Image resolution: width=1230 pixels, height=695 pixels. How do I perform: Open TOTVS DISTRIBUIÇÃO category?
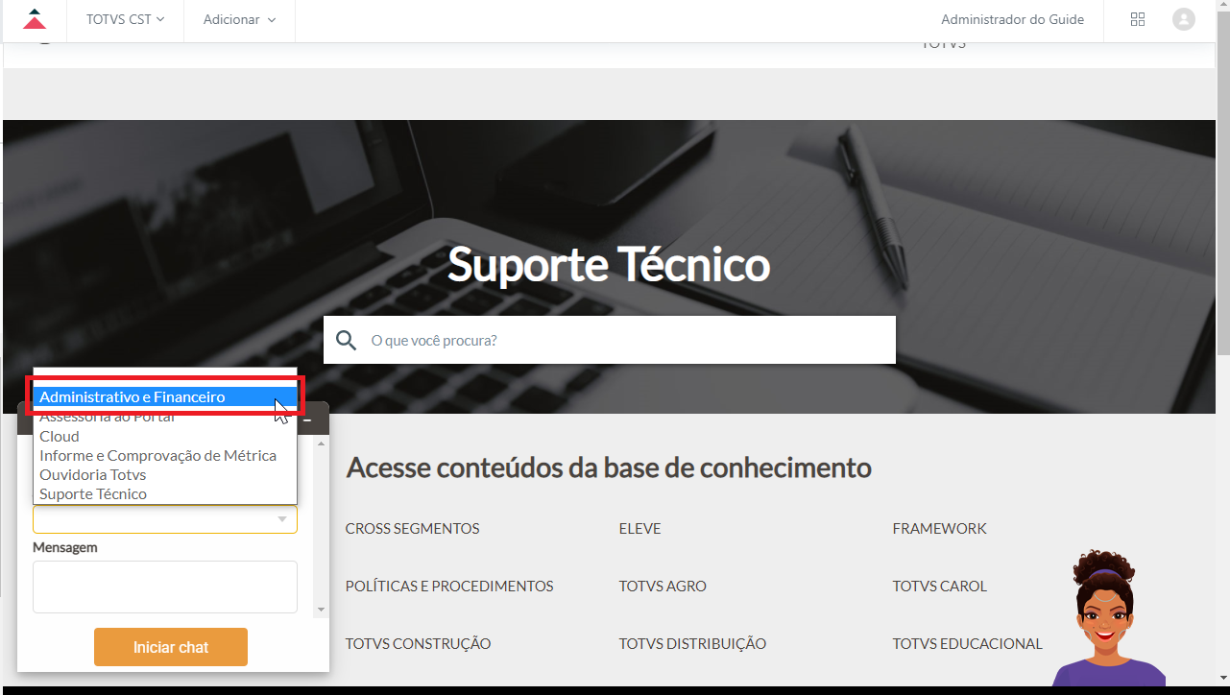pos(692,644)
